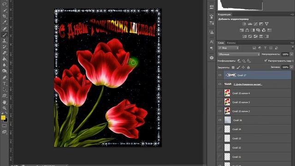Viewport: 295px width, 166px height.
Task: Select layer Слой 12 thumbnail
Action: click(227, 148)
